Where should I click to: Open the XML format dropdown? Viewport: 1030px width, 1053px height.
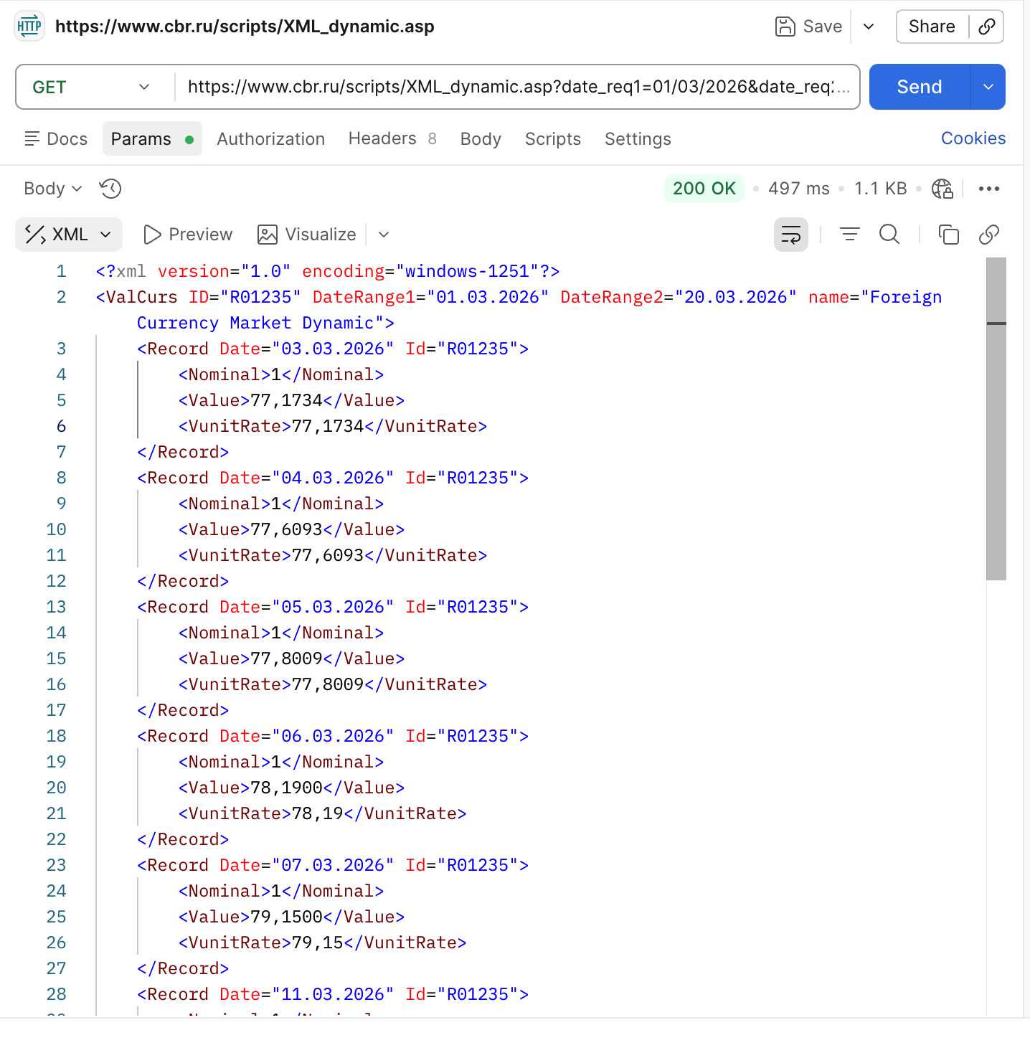click(69, 234)
